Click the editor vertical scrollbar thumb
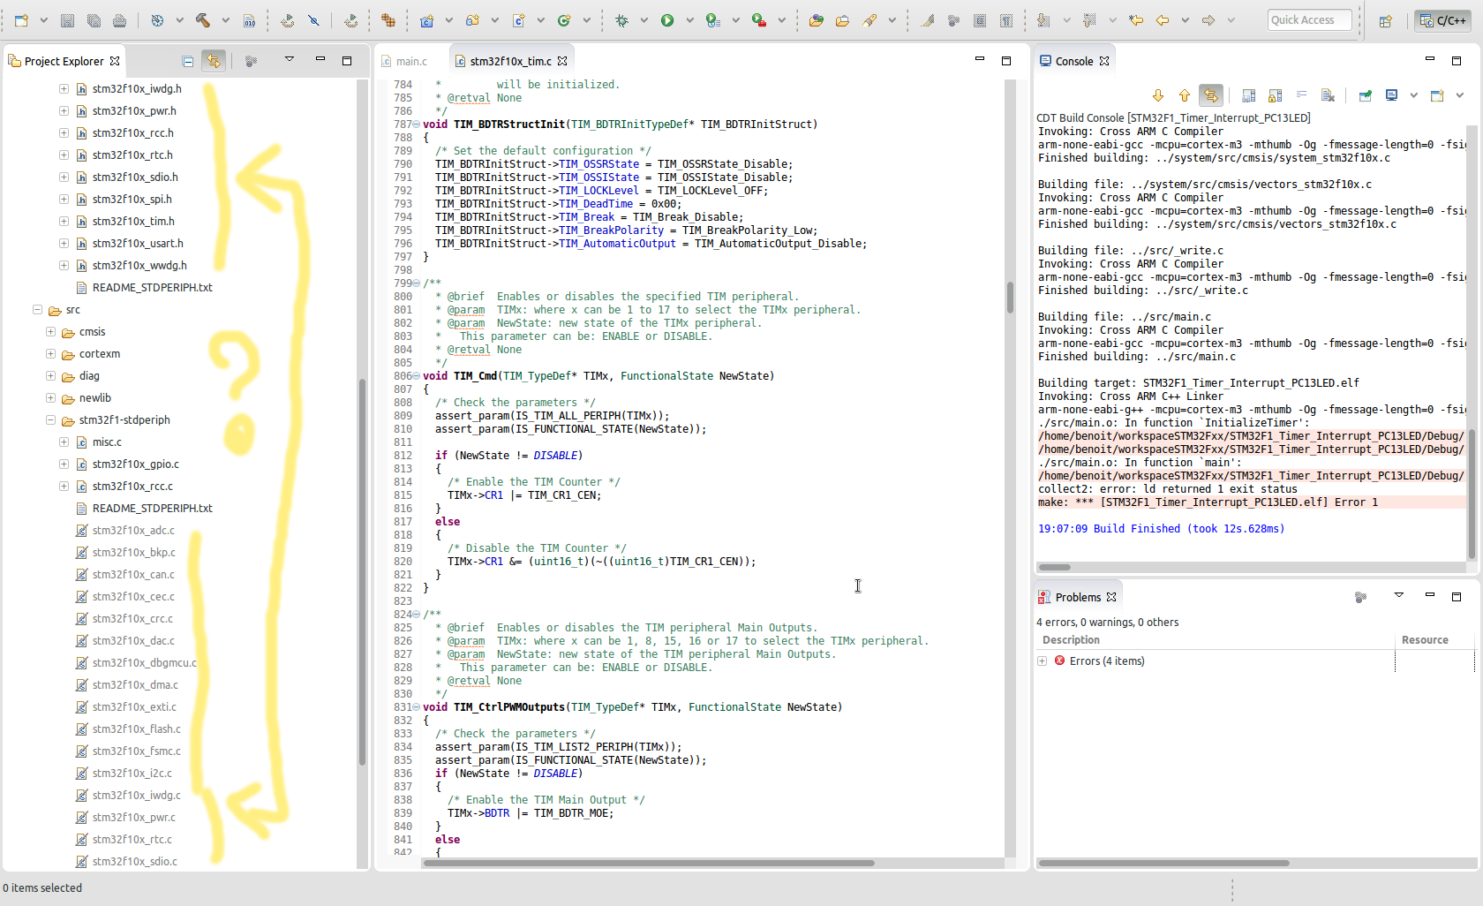The image size is (1483, 906). click(1010, 298)
